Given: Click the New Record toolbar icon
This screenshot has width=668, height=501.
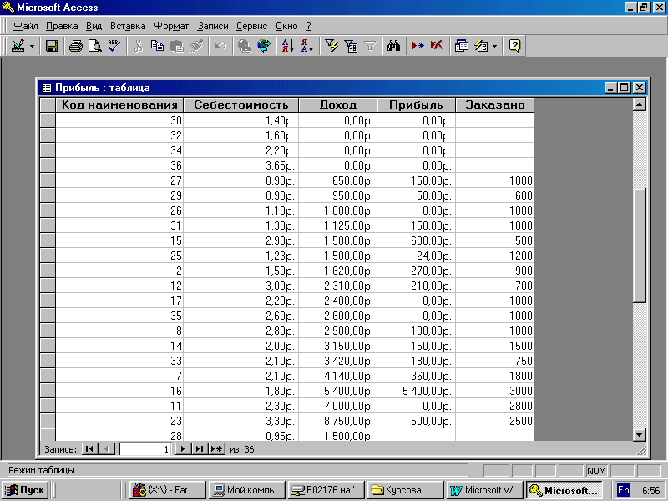Looking at the screenshot, I should point(418,46).
